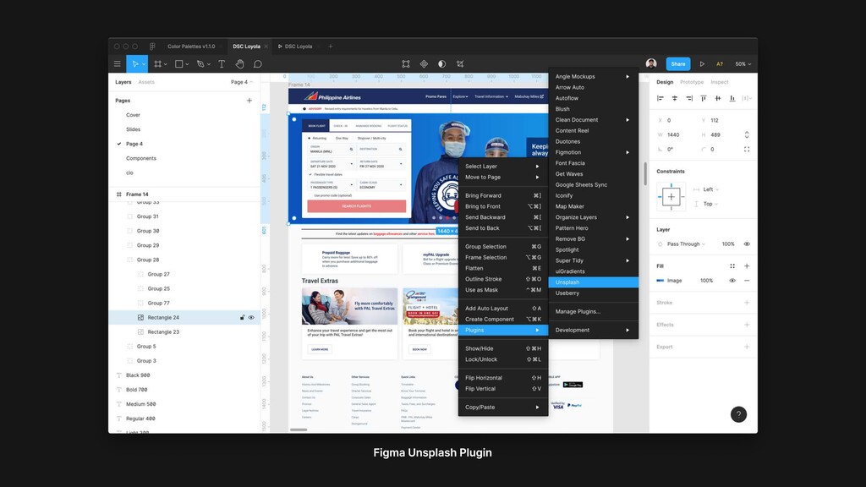866x487 pixels.
Task: Select the Rectangle shape tool
Action: [179, 64]
